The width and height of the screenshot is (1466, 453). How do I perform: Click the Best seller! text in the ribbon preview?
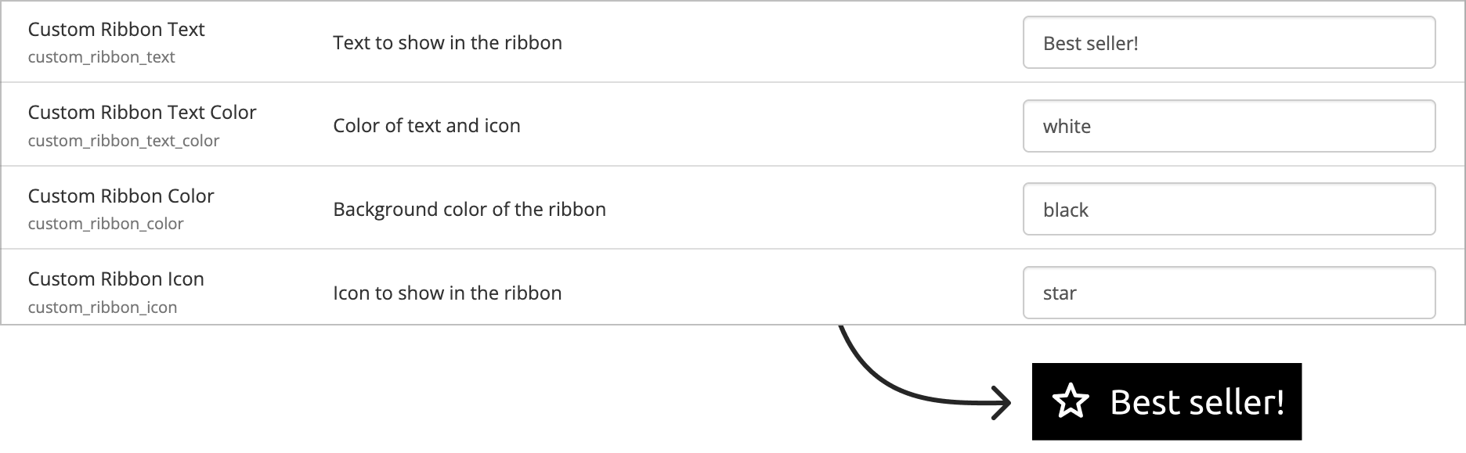pyautogui.click(x=1197, y=402)
